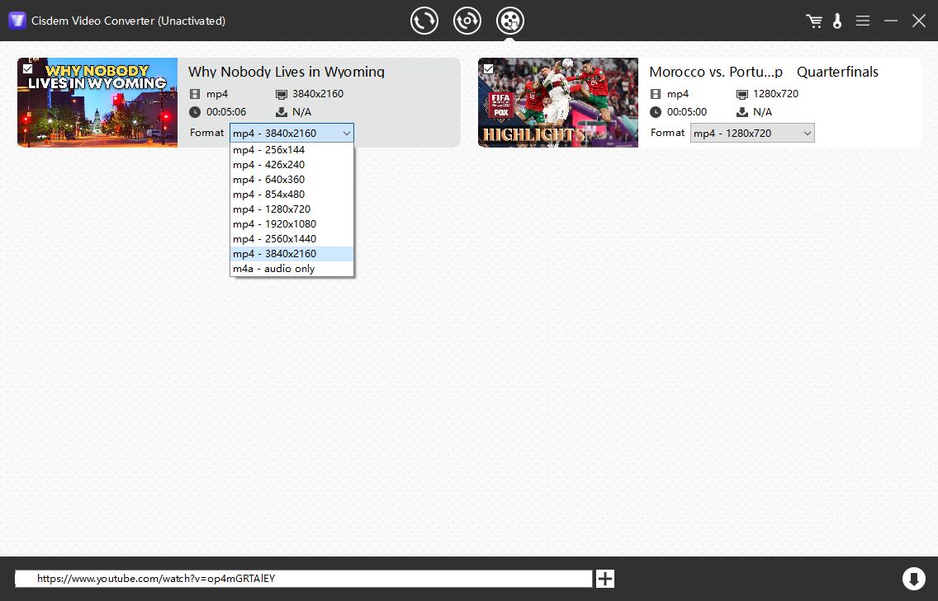This screenshot has height=601, width=938.
Task: Click the film format icon on Wyoming card
Action: pyautogui.click(x=194, y=94)
